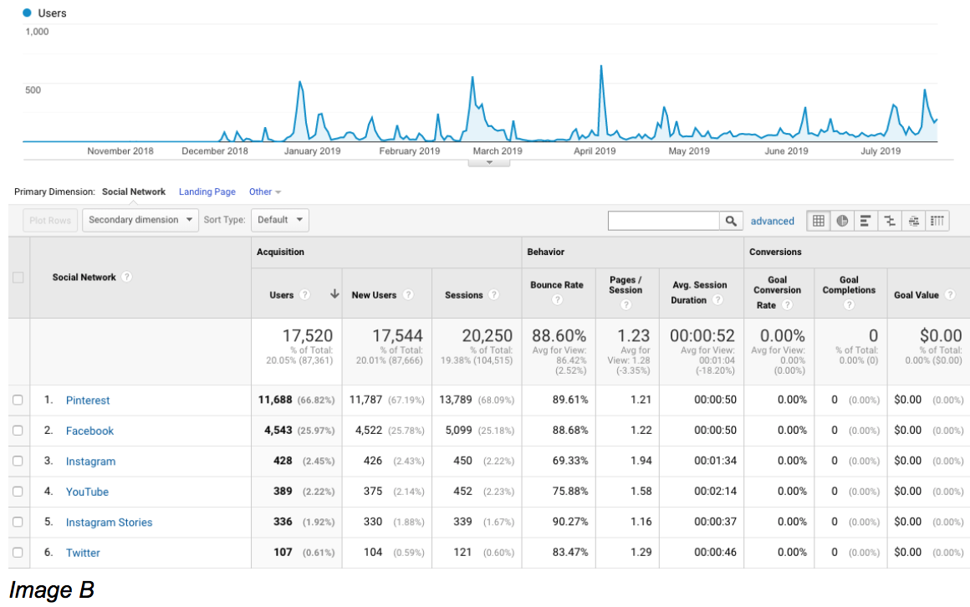Select Social Network primary dimension
This screenshot has width=970, height=607.
[134, 191]
